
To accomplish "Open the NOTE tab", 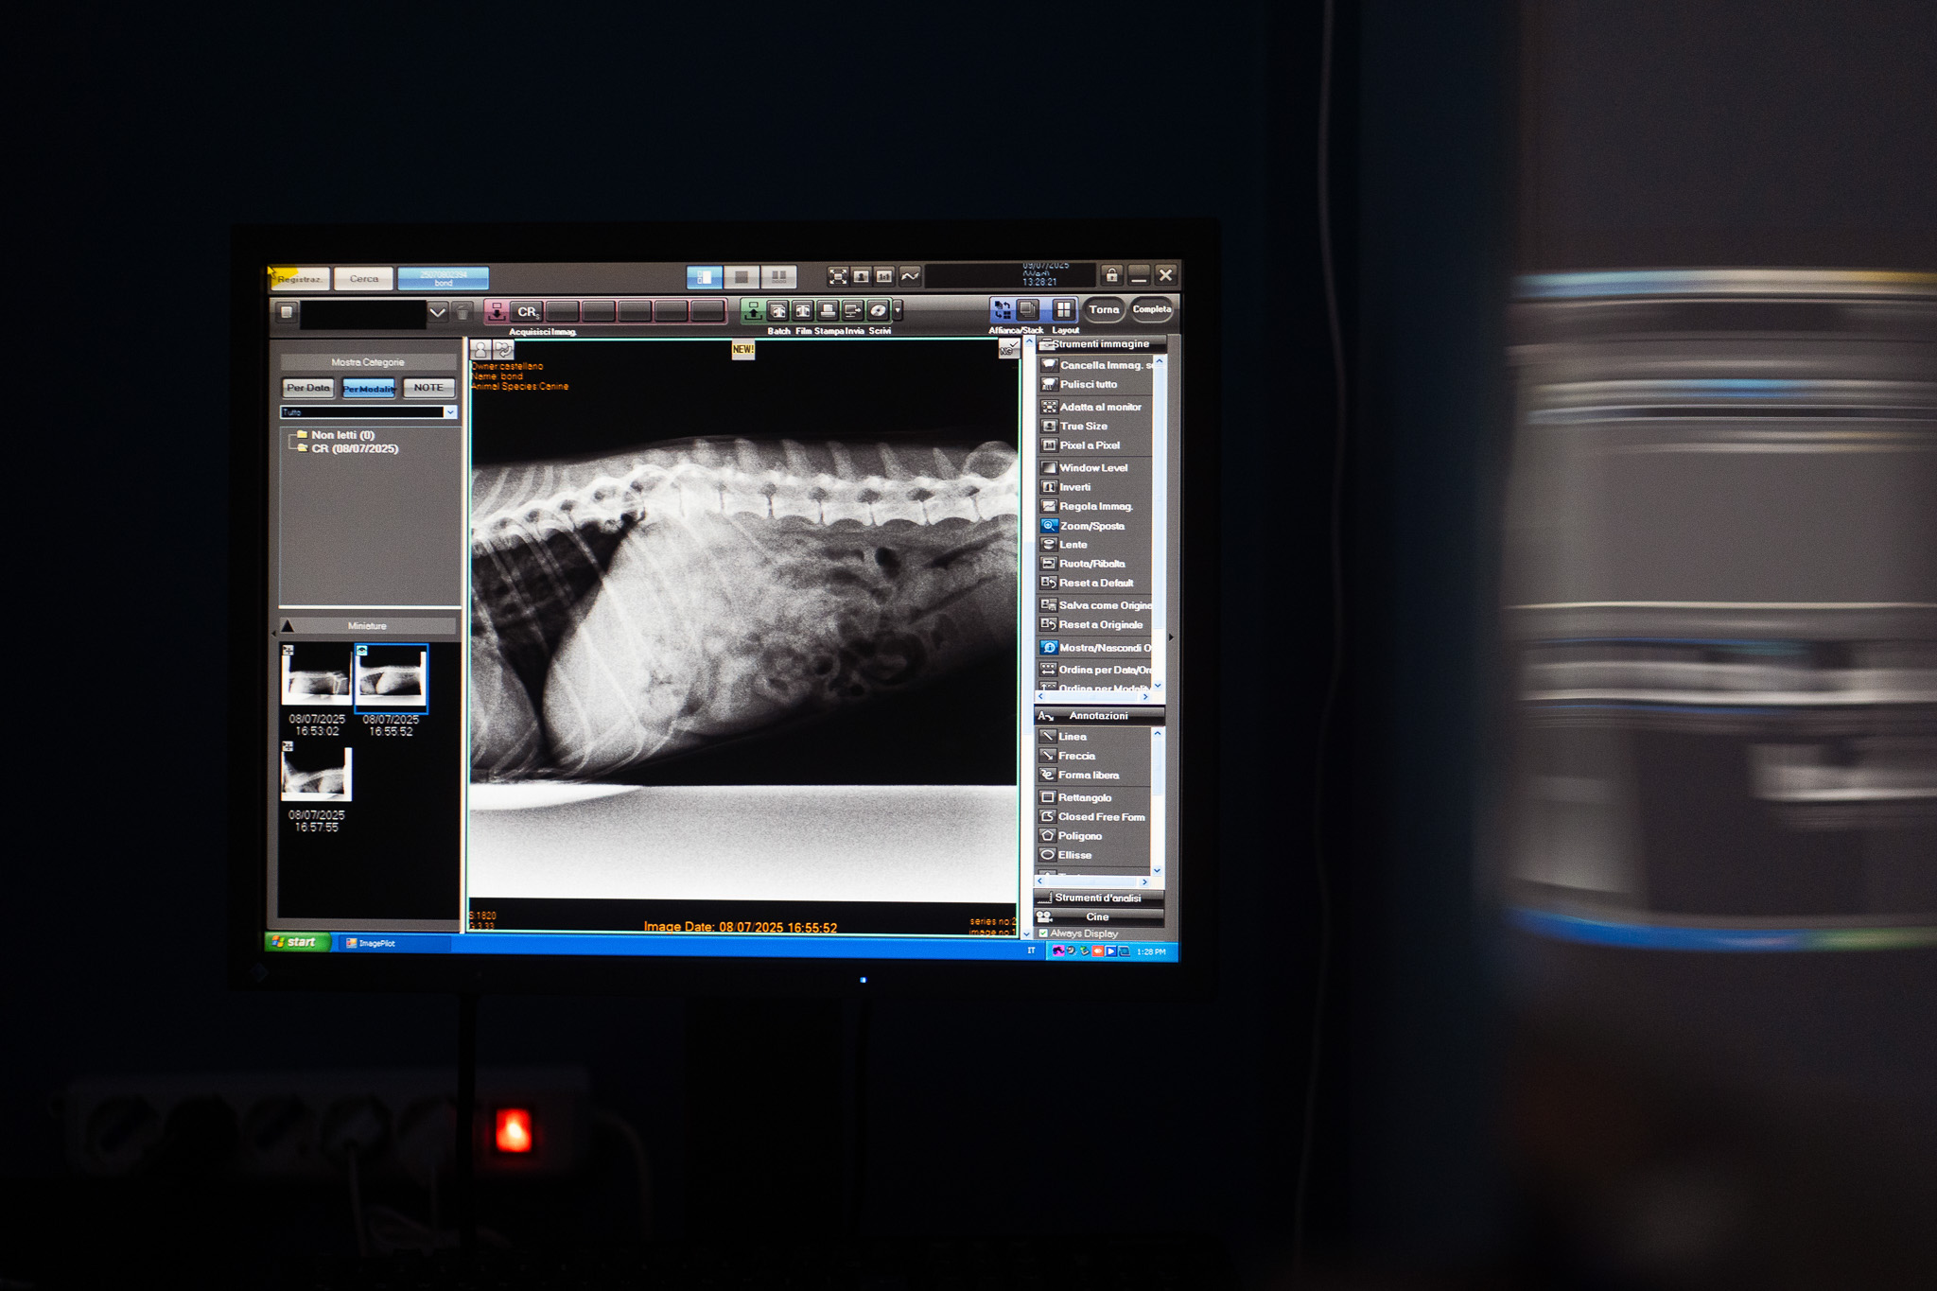I will tap(428, 388).
